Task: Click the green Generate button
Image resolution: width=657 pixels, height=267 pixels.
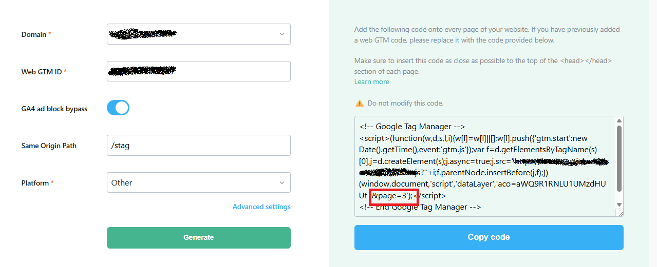Action: 198,237
